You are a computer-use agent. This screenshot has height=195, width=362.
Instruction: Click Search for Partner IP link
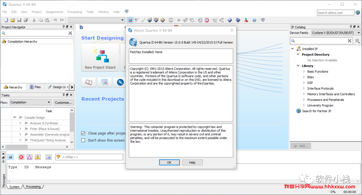317,111
